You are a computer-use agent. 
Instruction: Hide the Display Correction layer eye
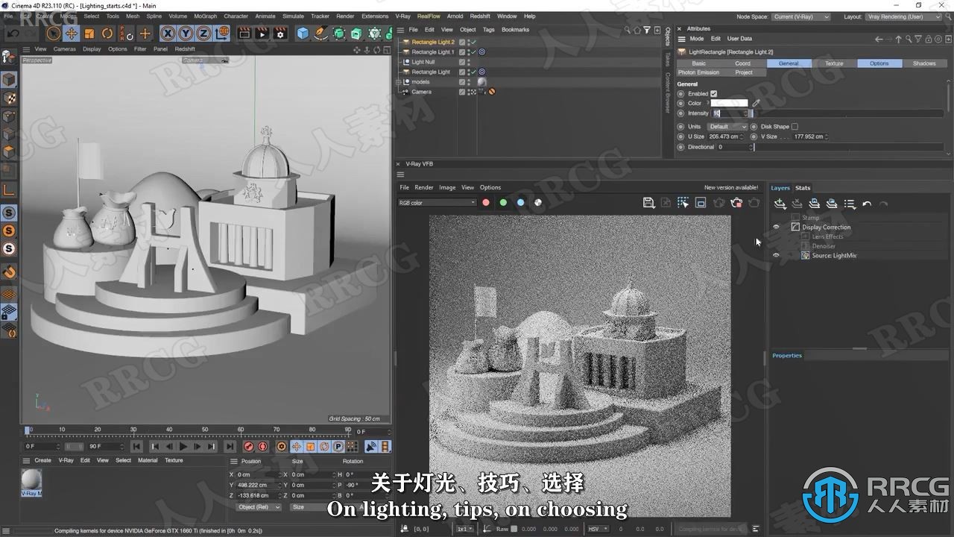coord(776,227)
